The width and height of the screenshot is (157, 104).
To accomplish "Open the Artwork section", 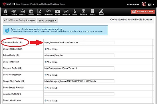I will tap(23, 12).
